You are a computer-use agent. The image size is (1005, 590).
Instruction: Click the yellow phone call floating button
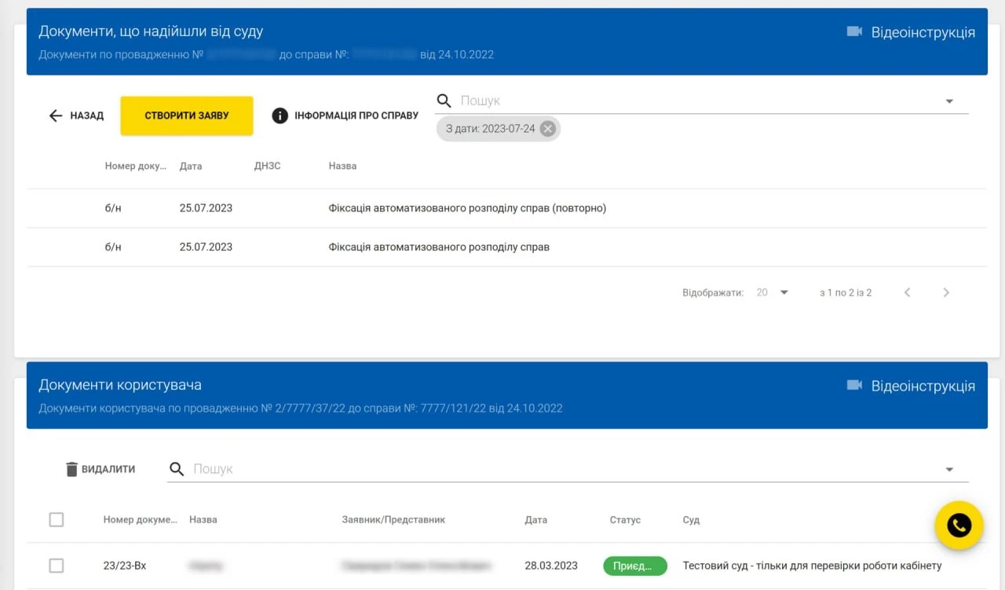pyautogui.click(x=959, y=525)
